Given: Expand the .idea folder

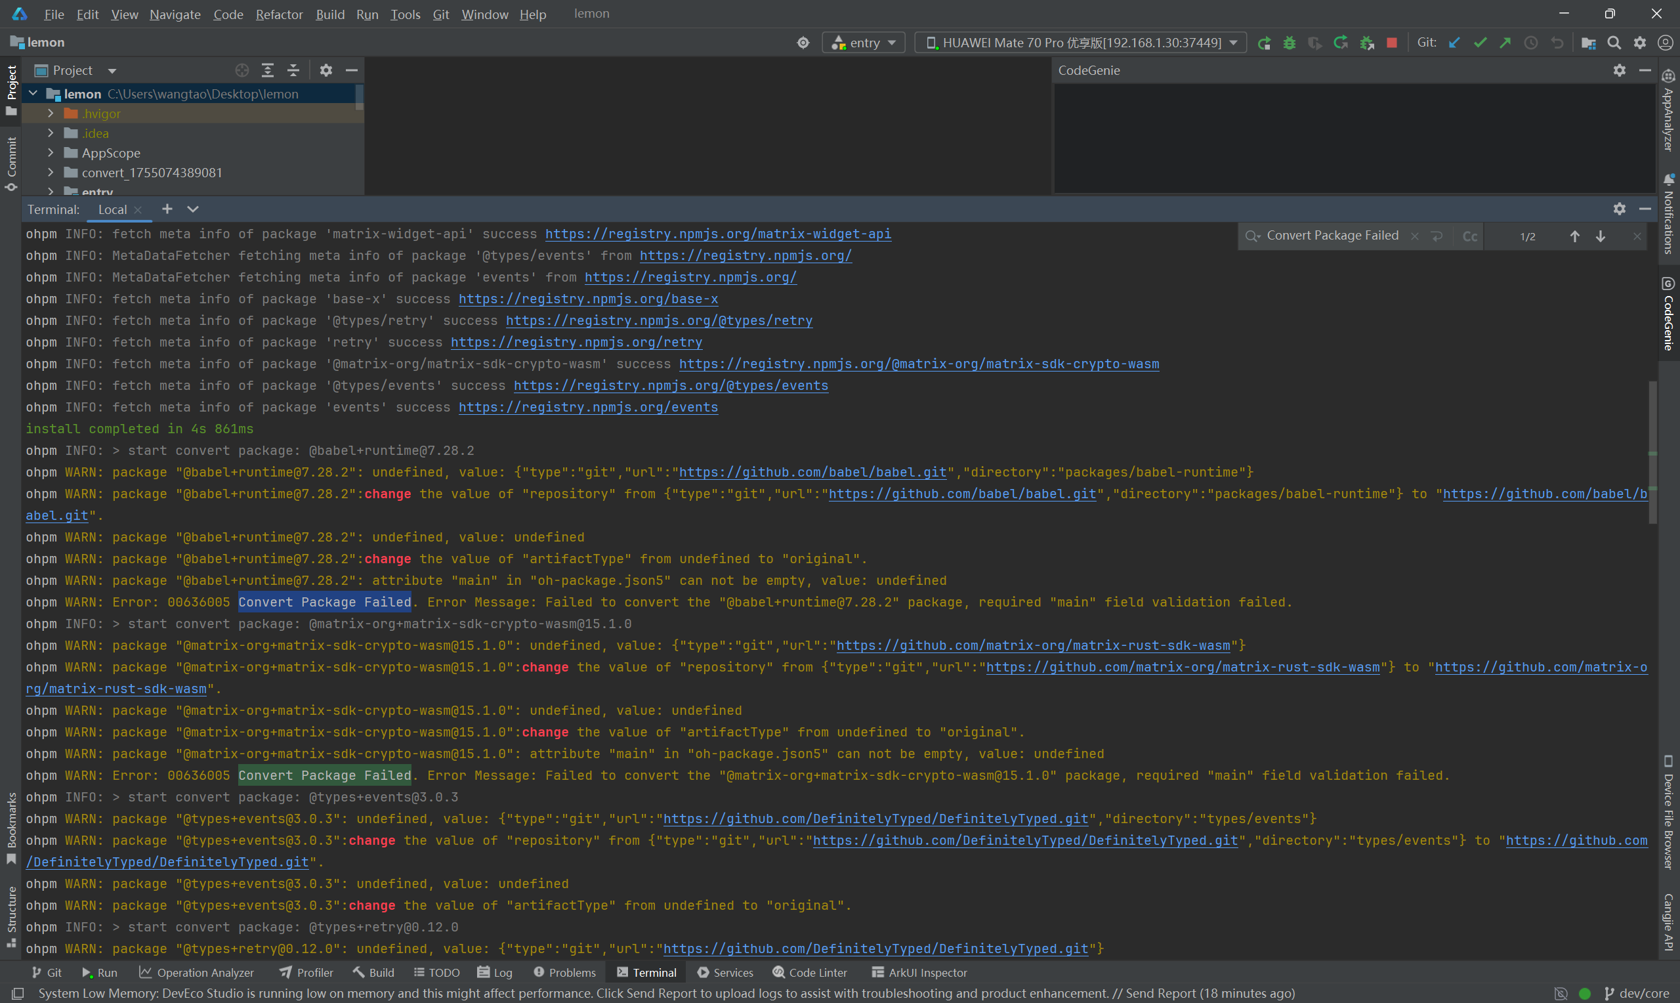Looking at the screenshot, I should point(51,133).
